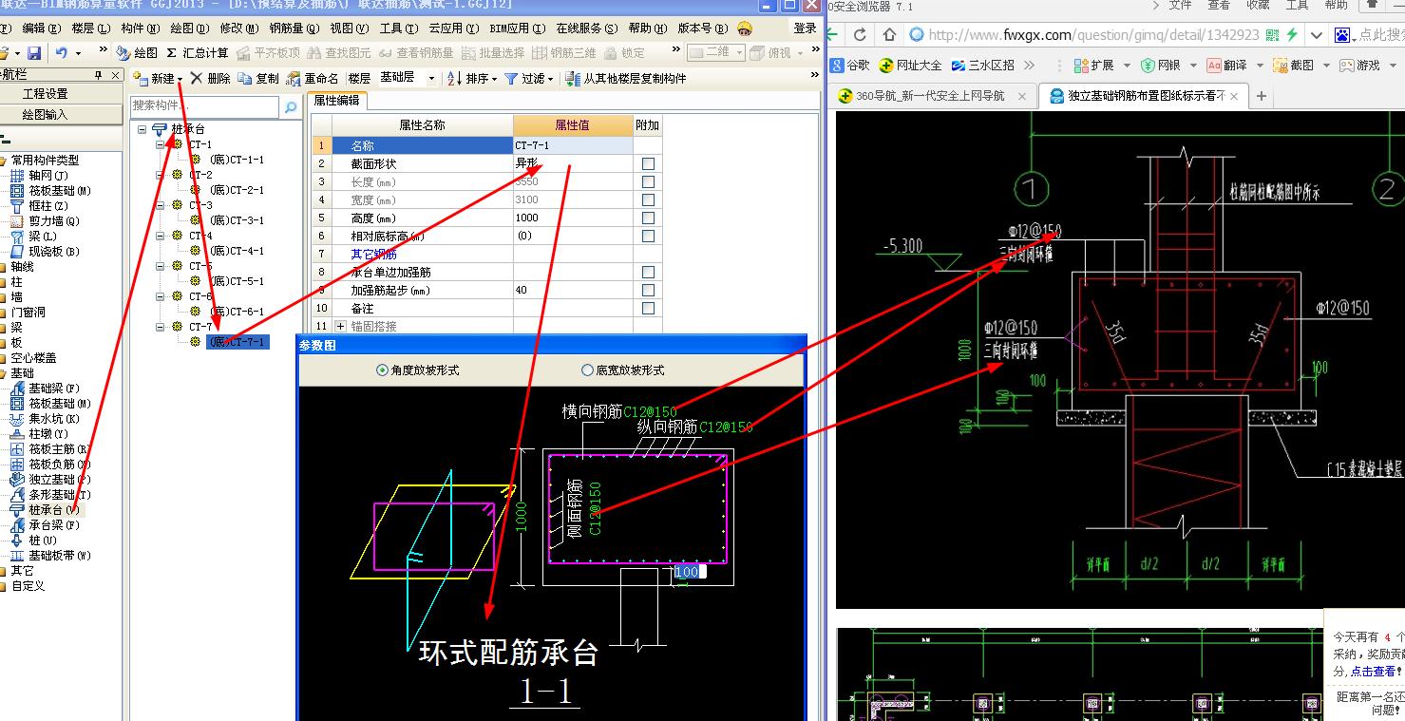Toggle 附加 checkbox for 宽度 row
1405x721 pixels.
pyautogui.click(x=648, y=199)
